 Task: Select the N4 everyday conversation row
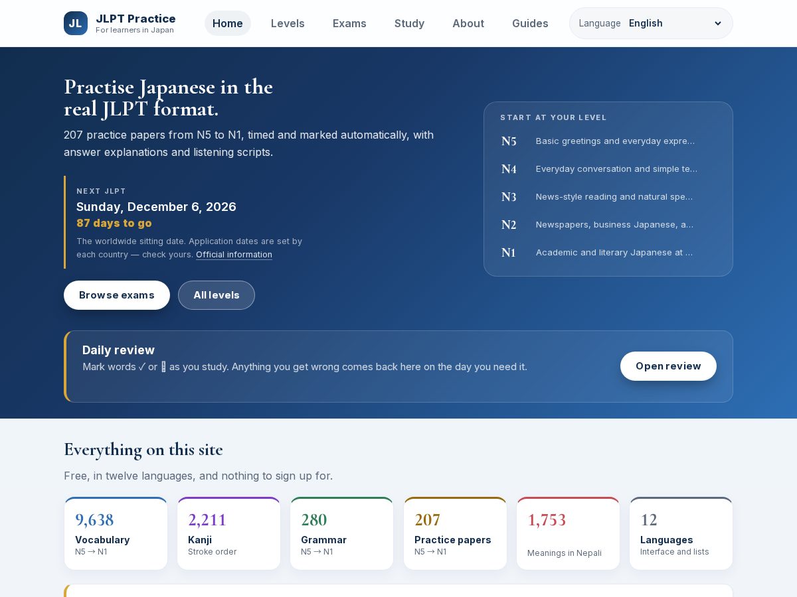608,169
